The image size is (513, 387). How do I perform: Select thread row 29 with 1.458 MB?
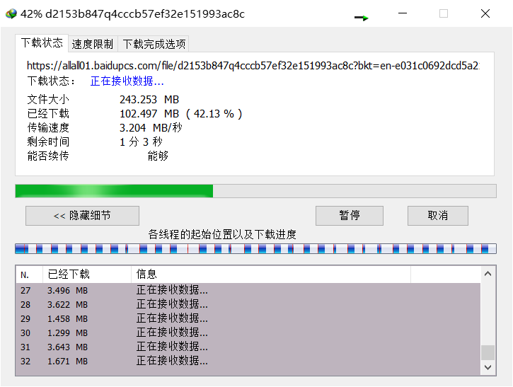248,318
